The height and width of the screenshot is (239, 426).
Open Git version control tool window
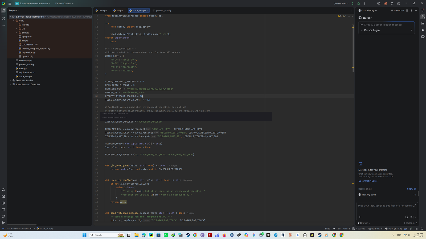[x=3, y=223]
